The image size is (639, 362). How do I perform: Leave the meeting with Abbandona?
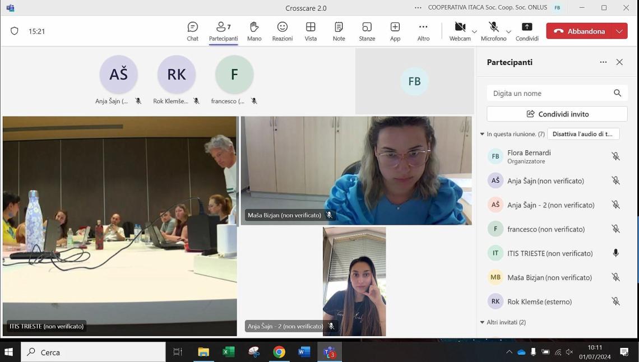[578, 31]
